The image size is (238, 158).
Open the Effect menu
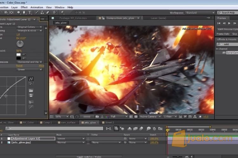click(x=24, y=7)
